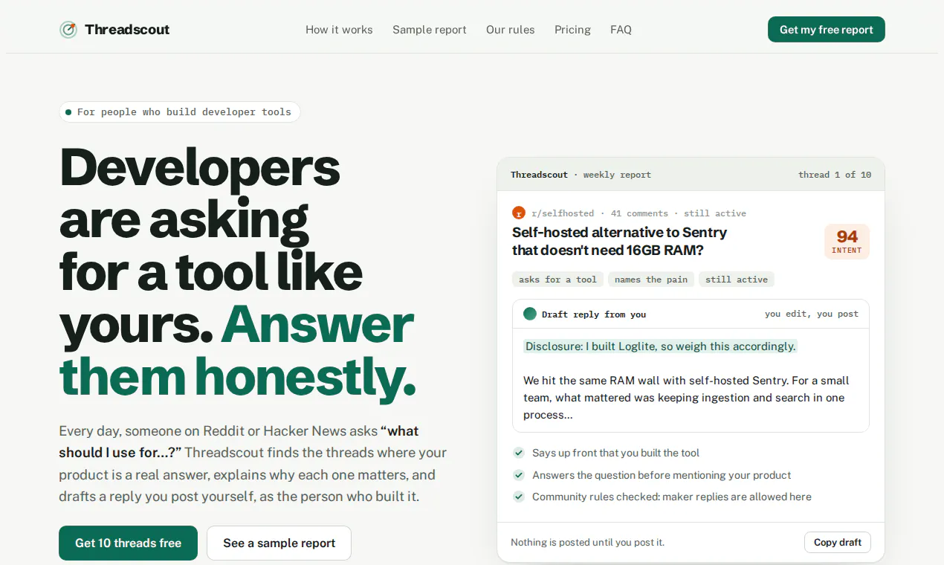Click the Threadscout brand name

pos(127,30)
